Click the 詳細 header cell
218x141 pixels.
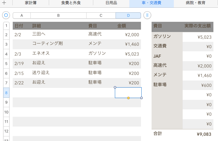coord(59,26)
